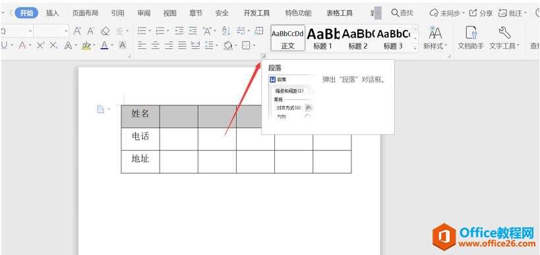
Task: Apply the 标题 2 style
Action: [x=358, y=38]
